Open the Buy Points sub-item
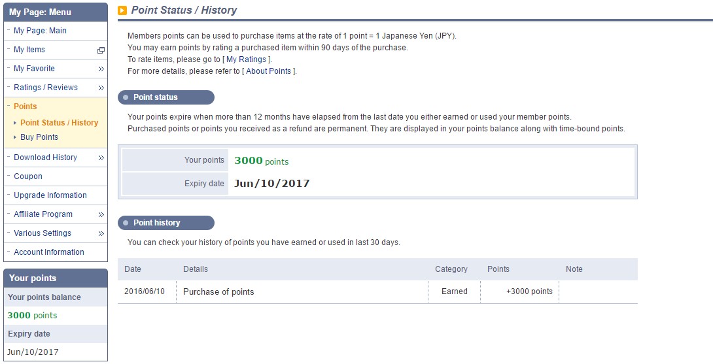This screenshot has height=364, width=713. coord(39,137)
